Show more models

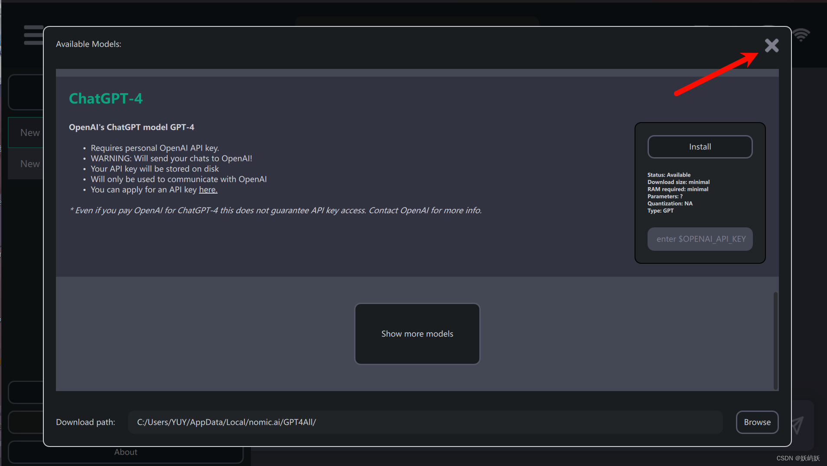417,334
